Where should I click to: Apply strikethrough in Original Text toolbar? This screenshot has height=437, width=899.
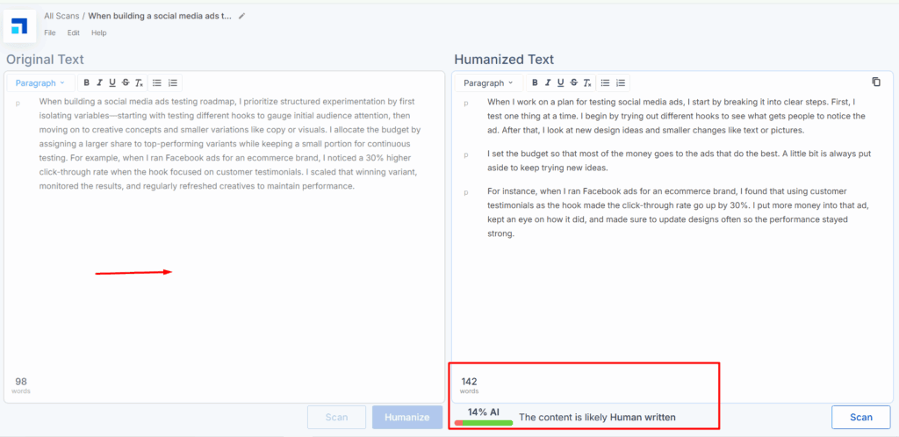click(126, 82)
